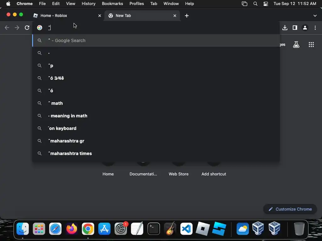Open Spotlight search in menu bar
This screenshot has height=241, width=322.
255,4
